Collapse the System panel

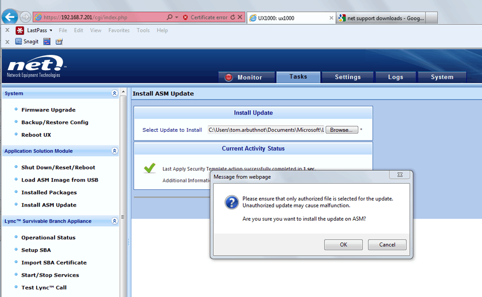[114, 93]
